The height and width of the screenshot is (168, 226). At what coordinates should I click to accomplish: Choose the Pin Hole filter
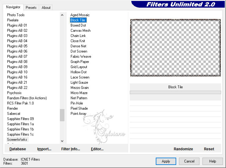(x=77, y=103)
